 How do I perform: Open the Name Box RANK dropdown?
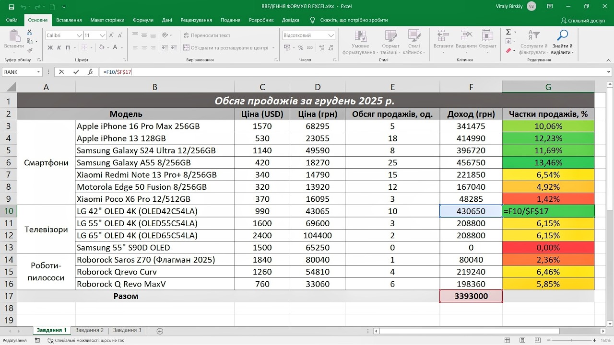38,72
